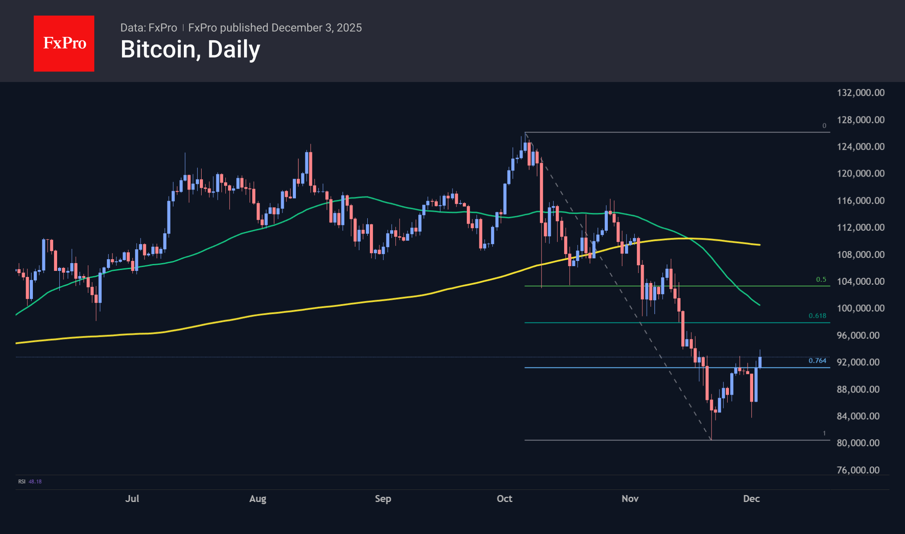
Task: Select the Jul label on time axis
Action: coord(132,499)
